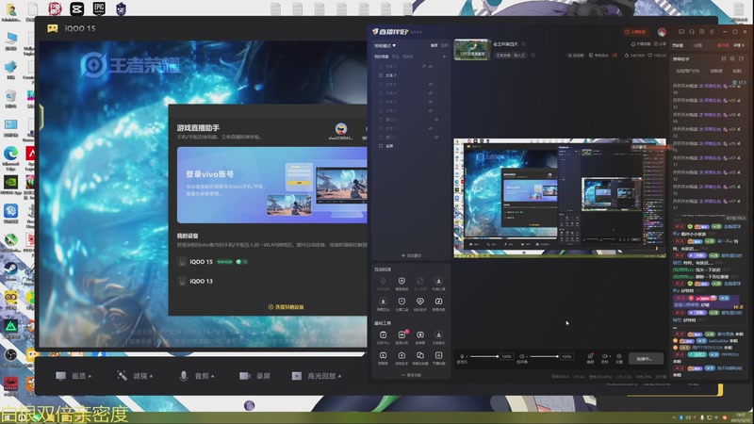Open the 滤镜 filter menu
The image size is (754, 424).
click(x=135, y=376)
